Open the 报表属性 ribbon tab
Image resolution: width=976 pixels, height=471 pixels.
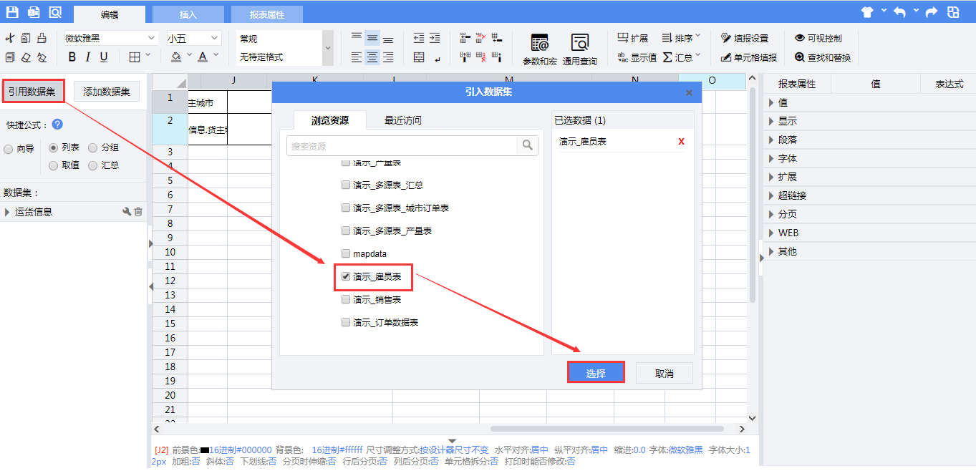266,14
